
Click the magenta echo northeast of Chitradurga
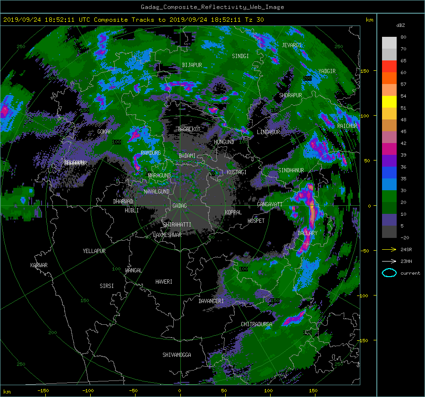click(x=294, y=318)
